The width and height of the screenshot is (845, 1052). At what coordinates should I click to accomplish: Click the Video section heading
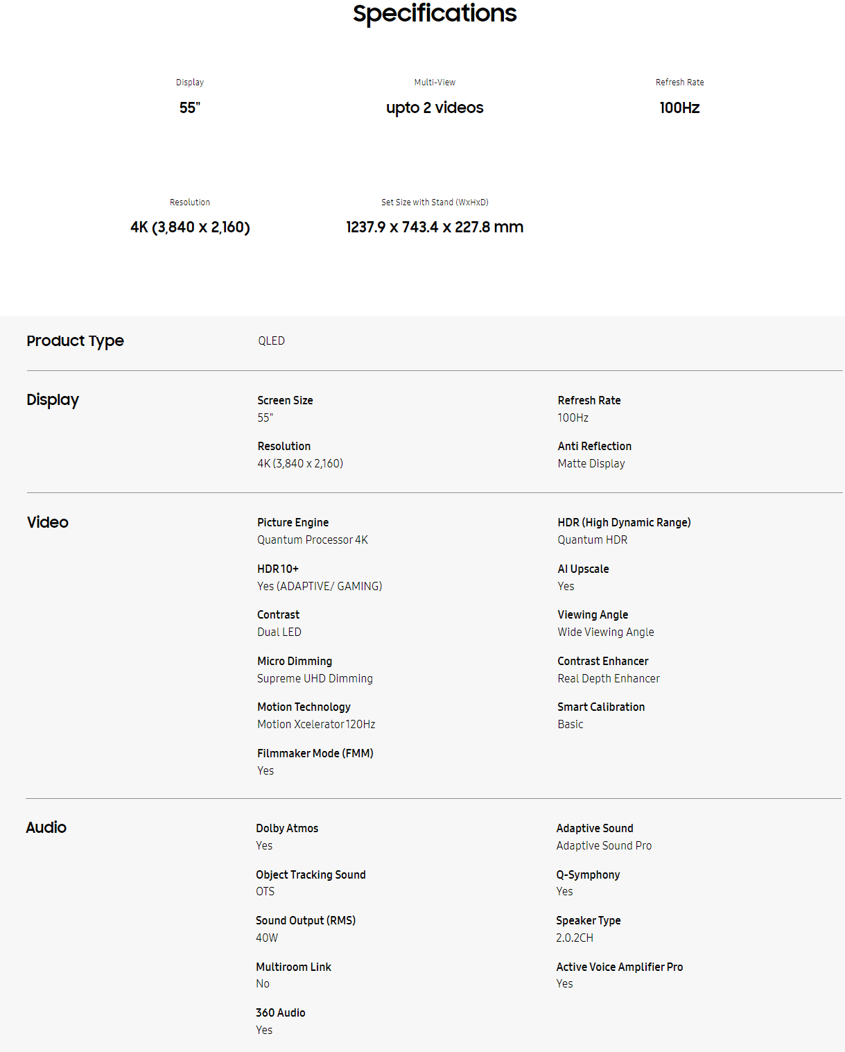[48, 522]
